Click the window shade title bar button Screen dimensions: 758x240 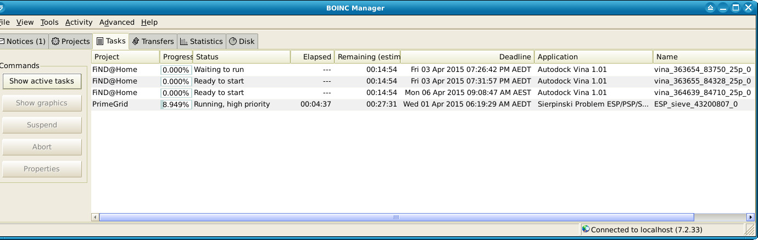(x=710, y=8)
